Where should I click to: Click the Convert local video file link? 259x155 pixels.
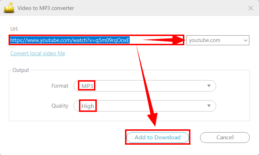(x=38, y=53)
